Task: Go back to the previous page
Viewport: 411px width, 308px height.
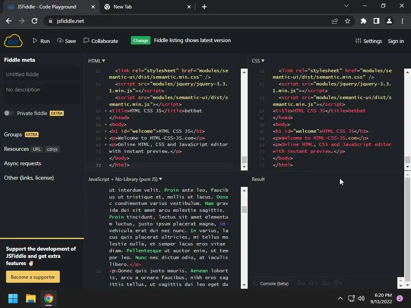Action: click(9, 21)
